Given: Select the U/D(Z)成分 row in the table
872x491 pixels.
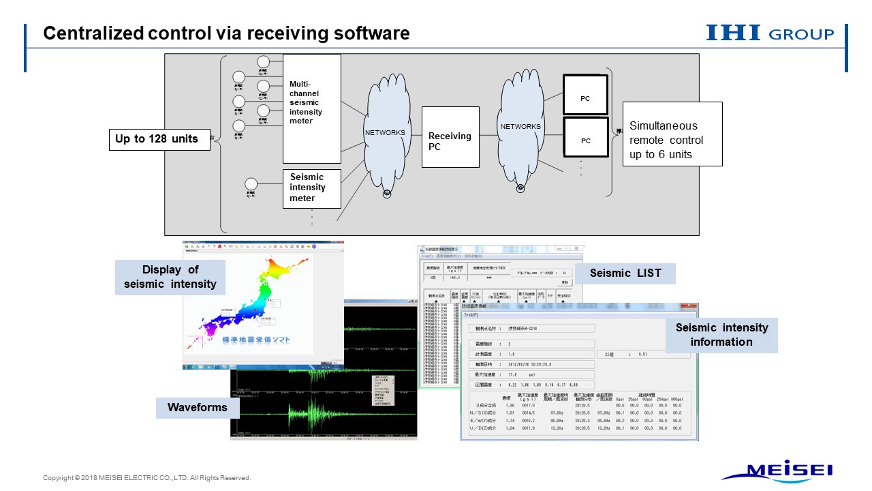Looking at the screenshot, I should [577, 428].
